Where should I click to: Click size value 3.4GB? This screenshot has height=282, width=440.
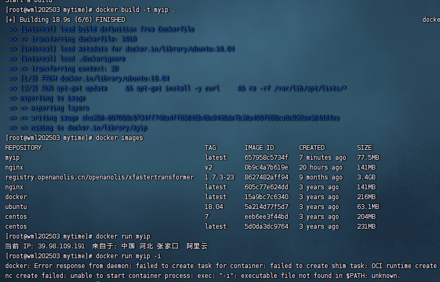pyautogui.click(x=366, y=177)
